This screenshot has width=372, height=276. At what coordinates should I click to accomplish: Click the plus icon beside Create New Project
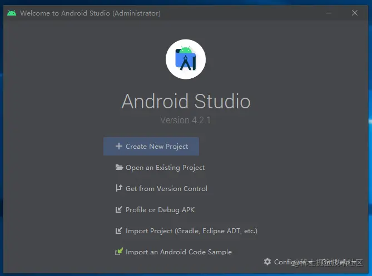tap(119, 146)
